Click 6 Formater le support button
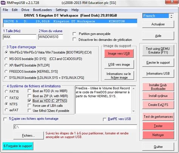This screenshot has width=179, height=153. (x=18, y=146)
